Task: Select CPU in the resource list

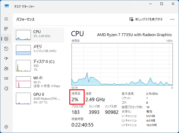Action: (39, 35)
